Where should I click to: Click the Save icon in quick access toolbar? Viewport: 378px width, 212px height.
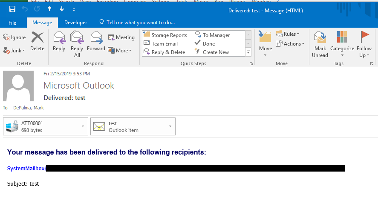[12, 9]
